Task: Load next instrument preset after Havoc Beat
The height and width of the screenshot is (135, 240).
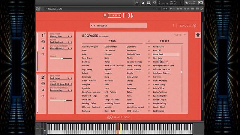Action: pos(94,26)
